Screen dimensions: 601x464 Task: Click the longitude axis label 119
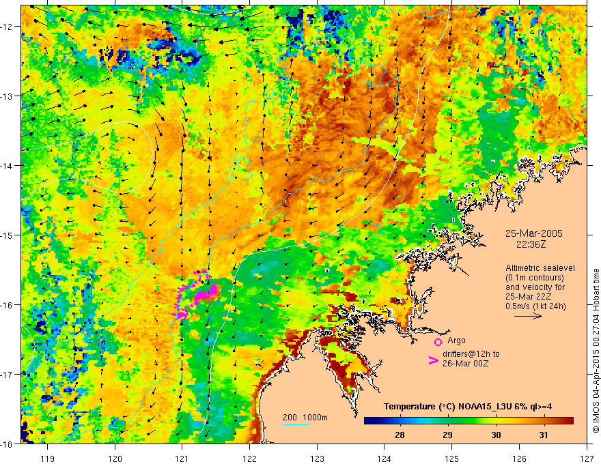tap(48, 459)
